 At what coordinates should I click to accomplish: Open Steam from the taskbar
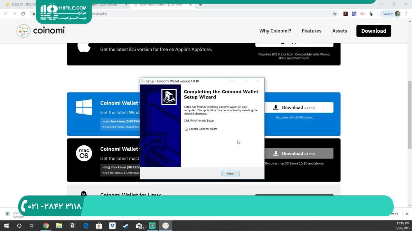tap(126, 226)
